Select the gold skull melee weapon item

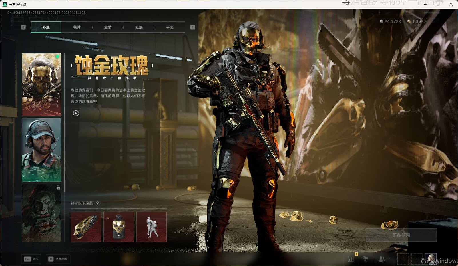86,227
